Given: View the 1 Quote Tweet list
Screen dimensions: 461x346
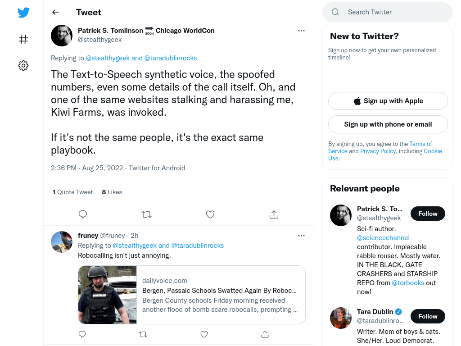Looking at the screenshot, I should tap(72, 192).
